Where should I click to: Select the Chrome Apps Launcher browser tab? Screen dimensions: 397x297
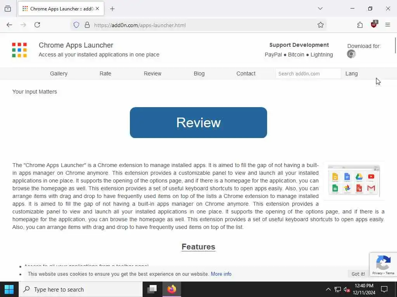(61, 9)
